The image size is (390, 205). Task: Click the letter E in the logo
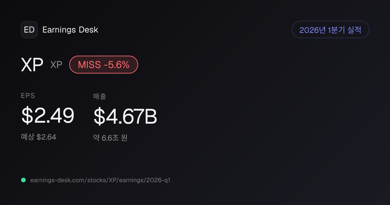pyautogui.click(x=26, y=30)
